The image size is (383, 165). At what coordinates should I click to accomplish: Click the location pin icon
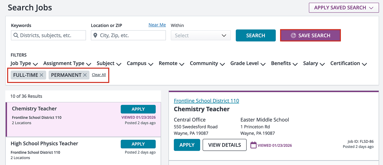pos(95,35)
